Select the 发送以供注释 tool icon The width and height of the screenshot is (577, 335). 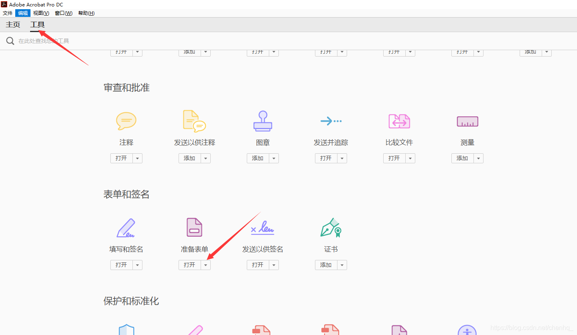tap(194, 121)
